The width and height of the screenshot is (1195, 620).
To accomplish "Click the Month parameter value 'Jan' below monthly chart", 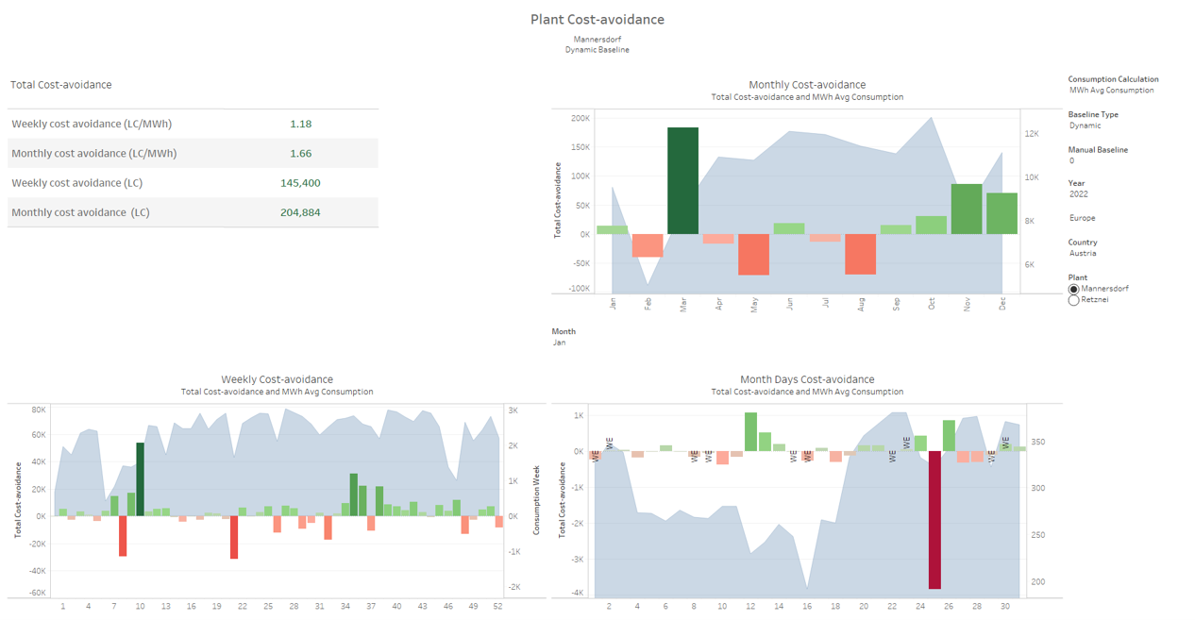I will [559, 343].
